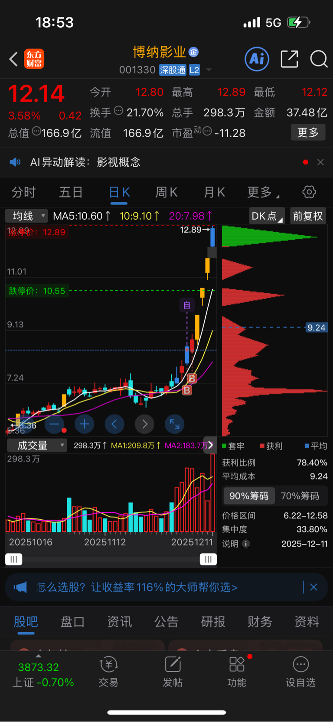The height and width of the screenshot is (722, 333).
Task: Tap the 总值 info icon
Action: tap(37, 130)
